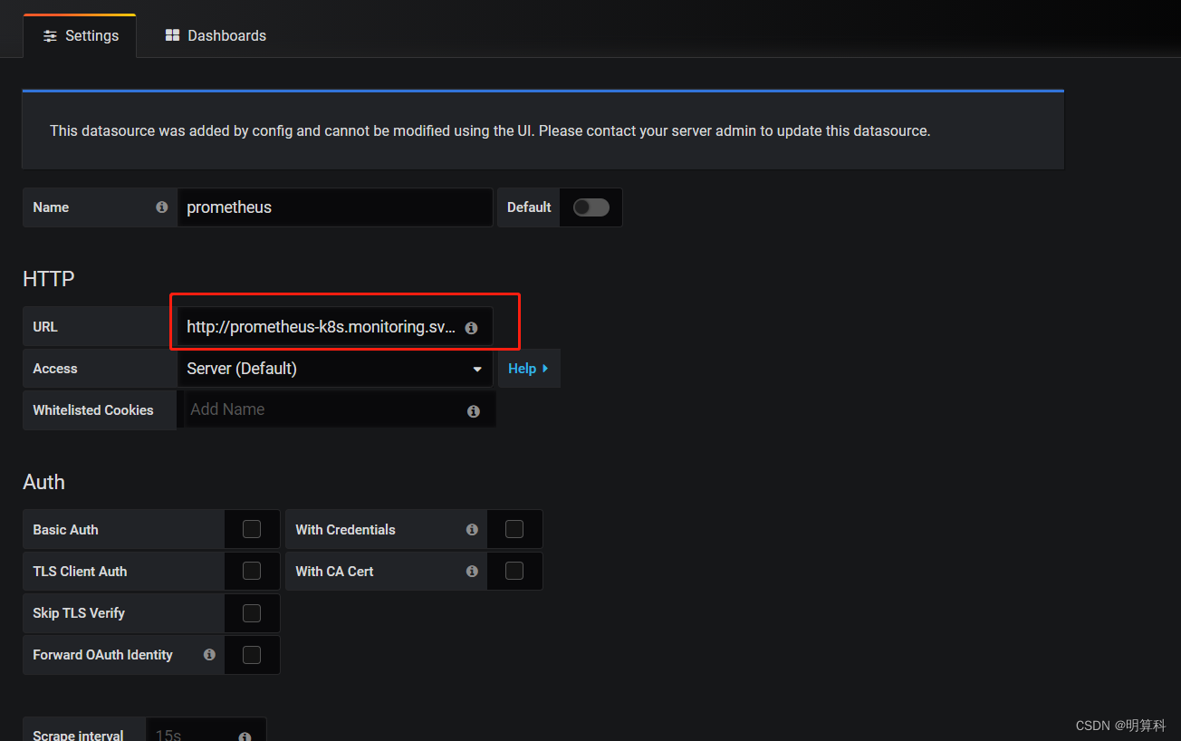Check the Forward OAuth Identity box

tap(252, 654)
